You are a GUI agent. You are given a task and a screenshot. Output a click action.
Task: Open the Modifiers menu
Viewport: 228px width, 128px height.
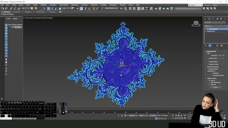(43, 5)
